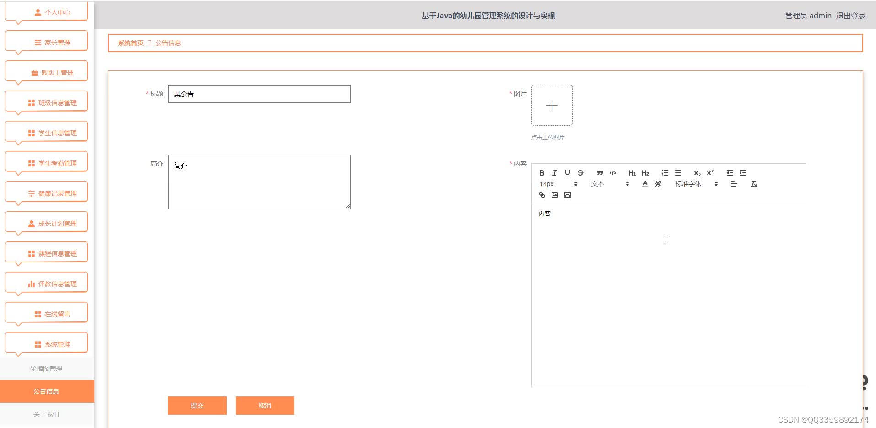Open the text color picker

[x=645, y=184]
